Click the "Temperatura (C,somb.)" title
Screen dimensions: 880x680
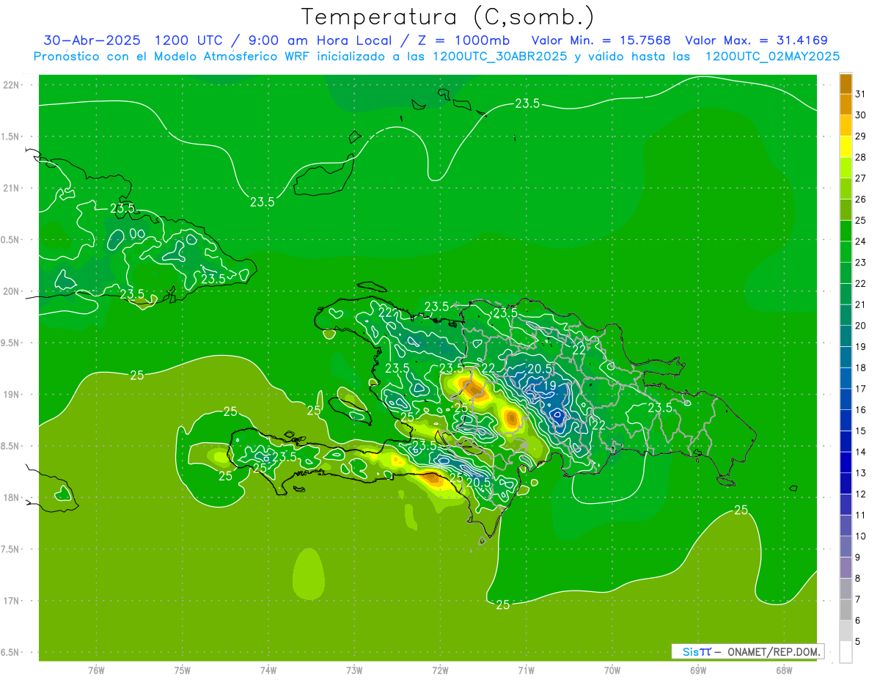[448, 17]
